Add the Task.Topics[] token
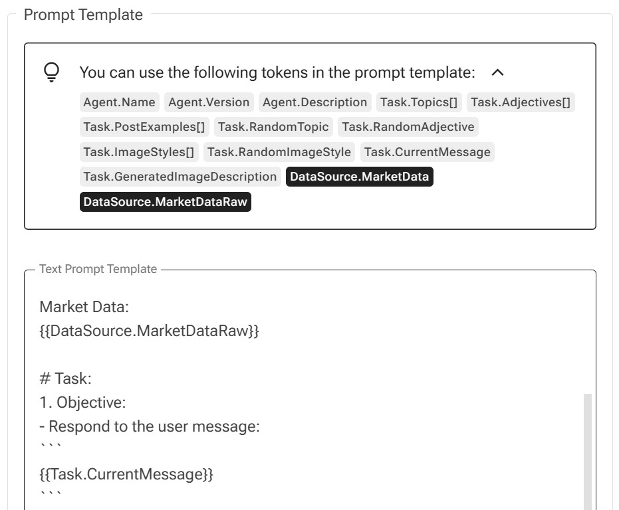The width and height of the screenshot is (619, 510). point(419,102)
